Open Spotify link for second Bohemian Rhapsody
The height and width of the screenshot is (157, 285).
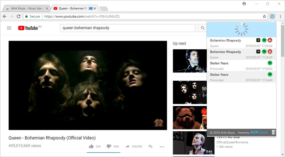264,51
